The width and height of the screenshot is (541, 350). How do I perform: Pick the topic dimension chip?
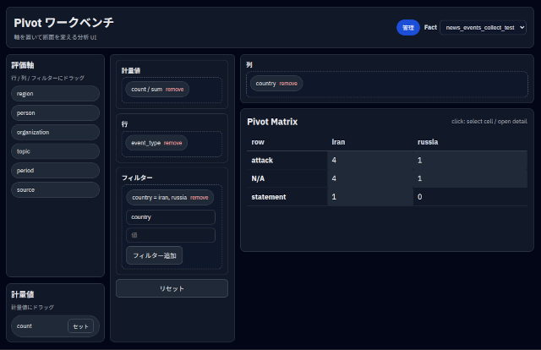pos(55,151)
